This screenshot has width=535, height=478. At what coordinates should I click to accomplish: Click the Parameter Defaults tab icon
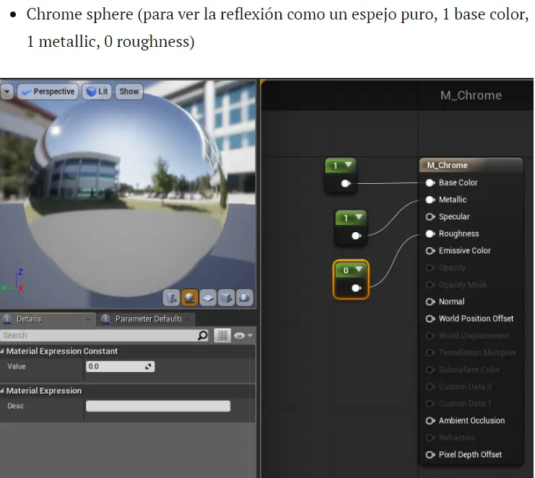point(105,319)
